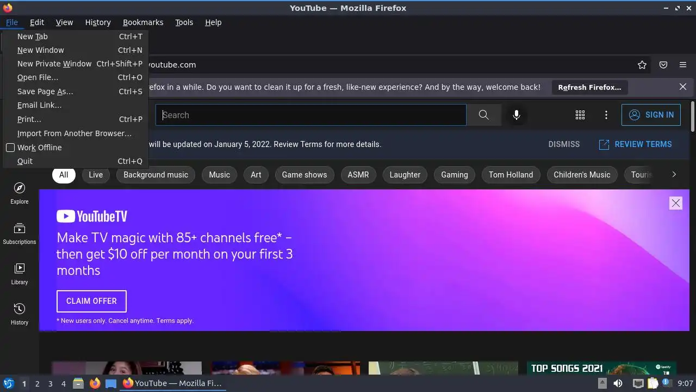
Task: Select the Laughter category chip
Action: pos(405,175)
